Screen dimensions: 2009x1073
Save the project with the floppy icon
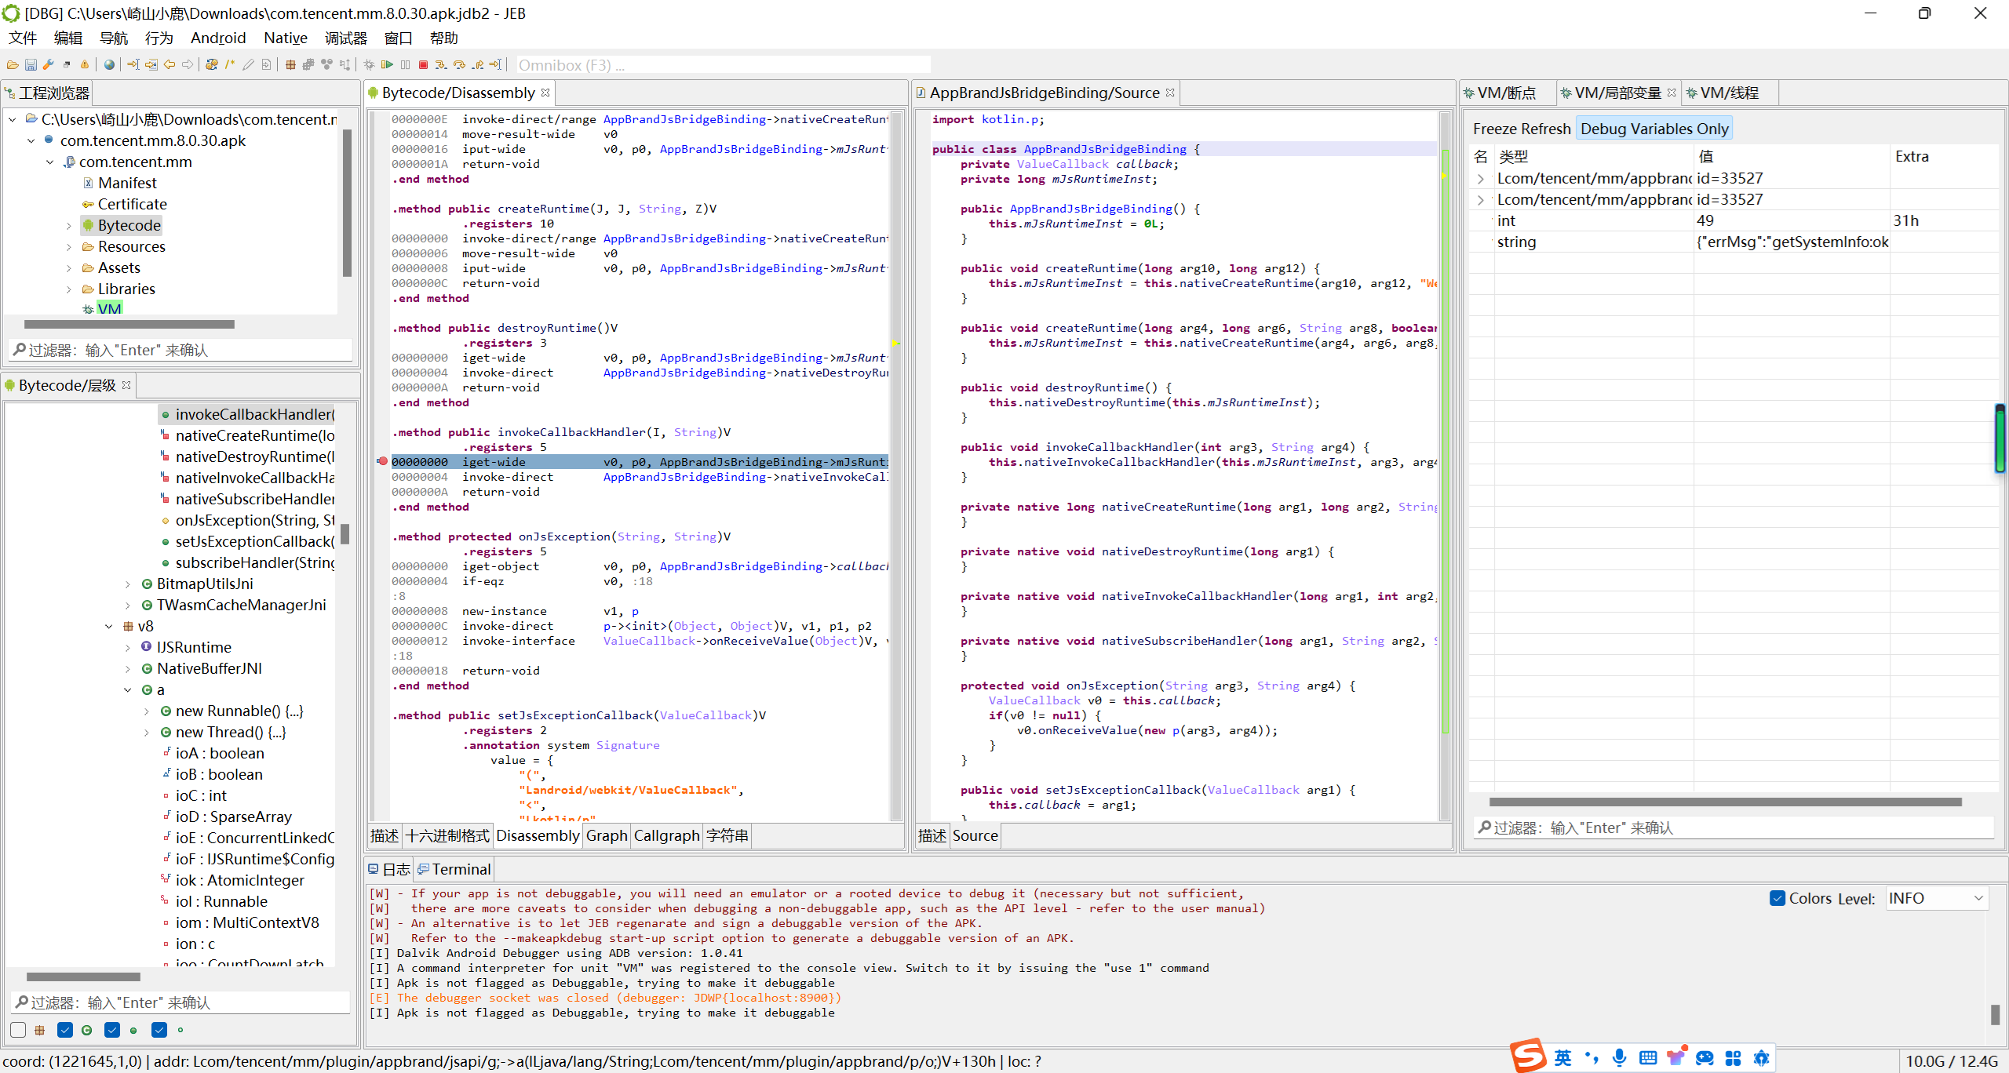coord(31,64)
